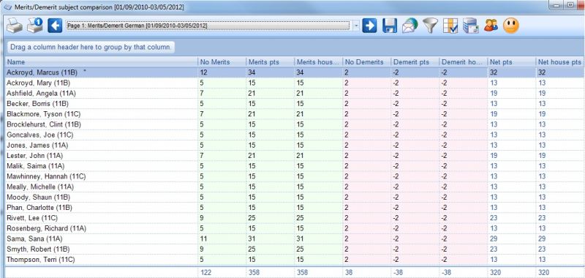Go to previous page with left arrow
Image resolution: width=585 pixels, height=278 pixels.
point(55,26)
